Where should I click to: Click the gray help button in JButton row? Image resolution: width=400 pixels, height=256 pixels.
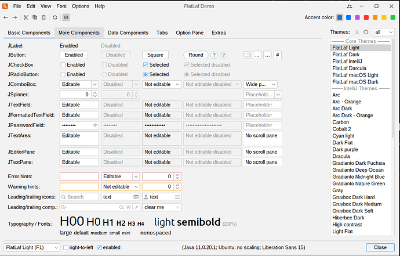[223, 55]
